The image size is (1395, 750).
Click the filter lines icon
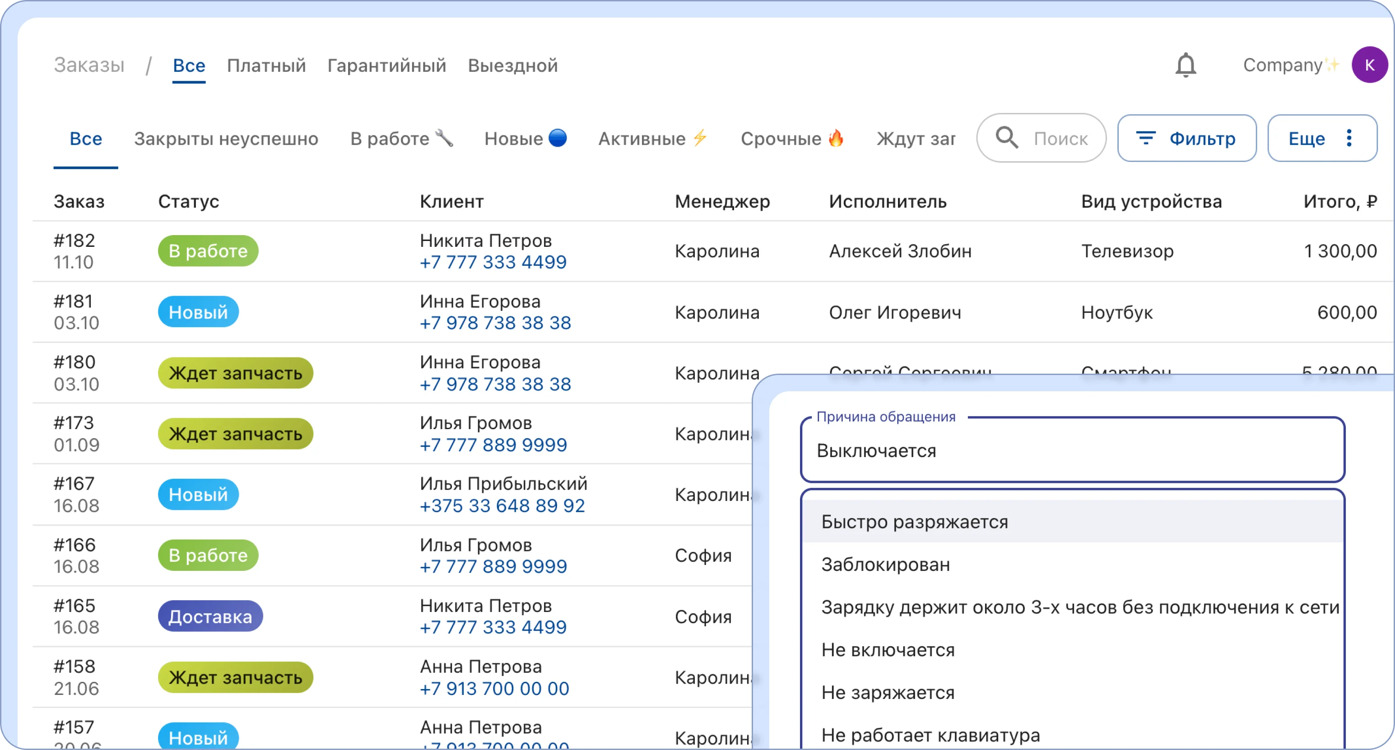click(1145, 138)
